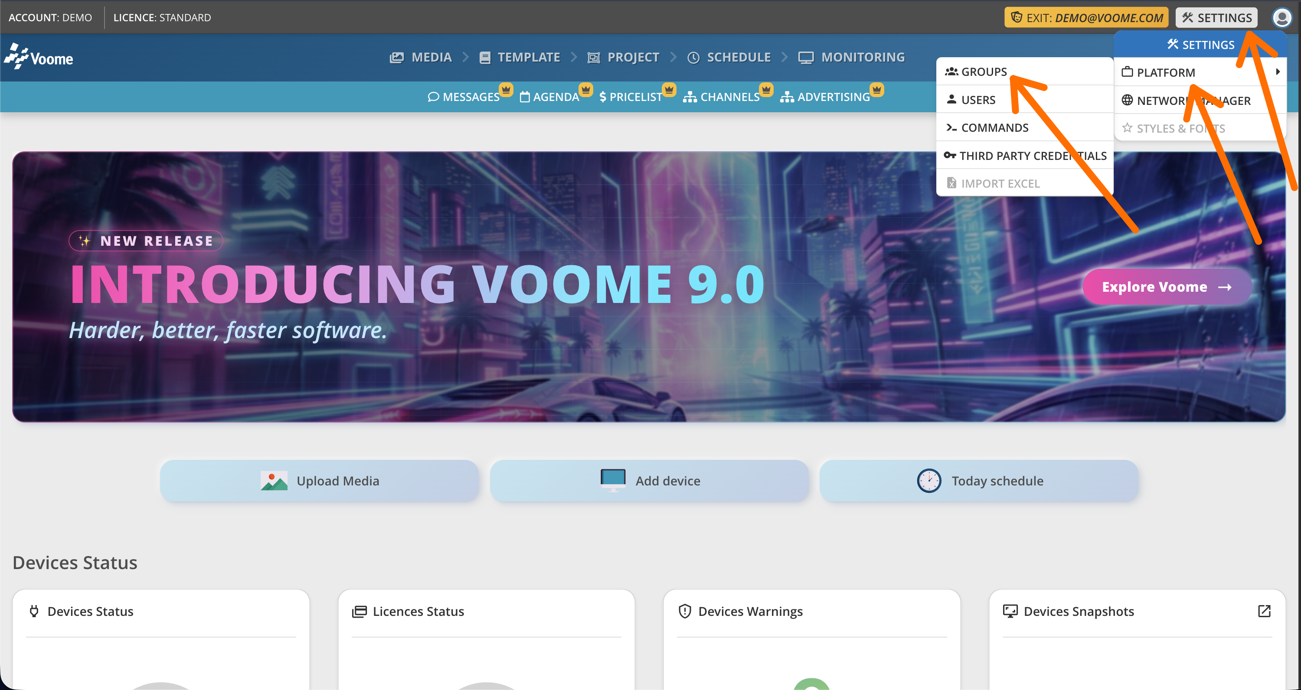This screenshot has width=1301, height=690.
Task: Click the Messages speech bubble icon
Action: pyautogui.click(x=433, y=97)
